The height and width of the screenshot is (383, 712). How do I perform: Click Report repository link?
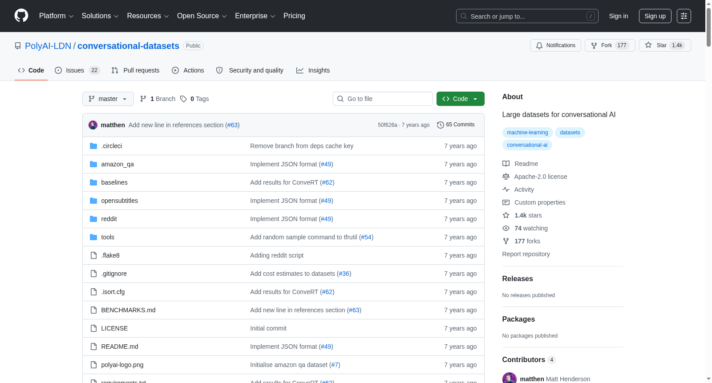[x=526, y=254]
